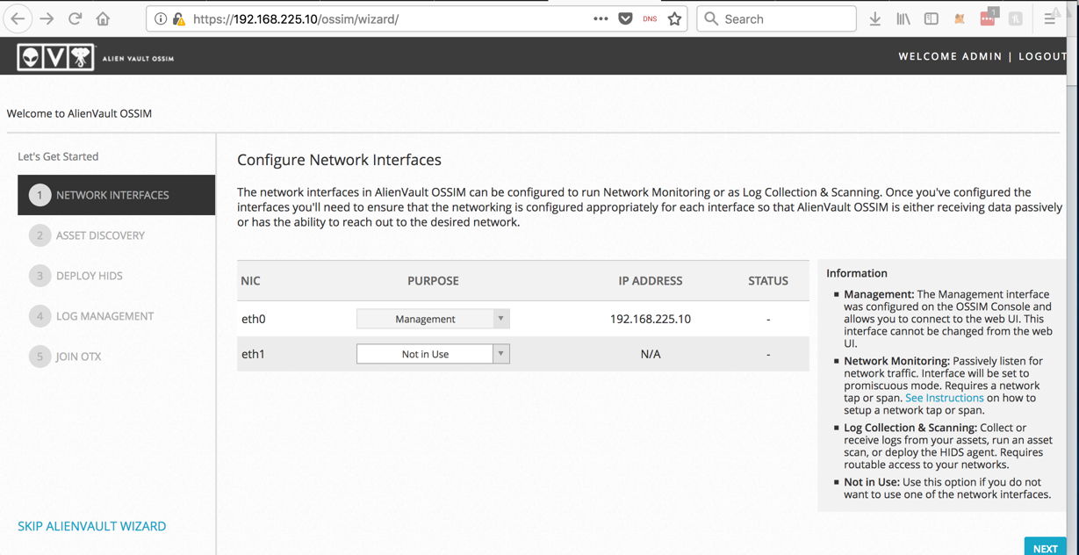Reload the current page
Viewport: 1079px width, 555px height.
click(x=76, y=18)
